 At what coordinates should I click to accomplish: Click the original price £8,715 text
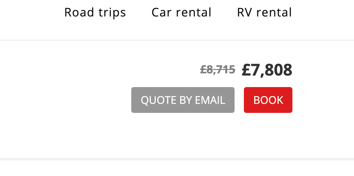point(218,69)
